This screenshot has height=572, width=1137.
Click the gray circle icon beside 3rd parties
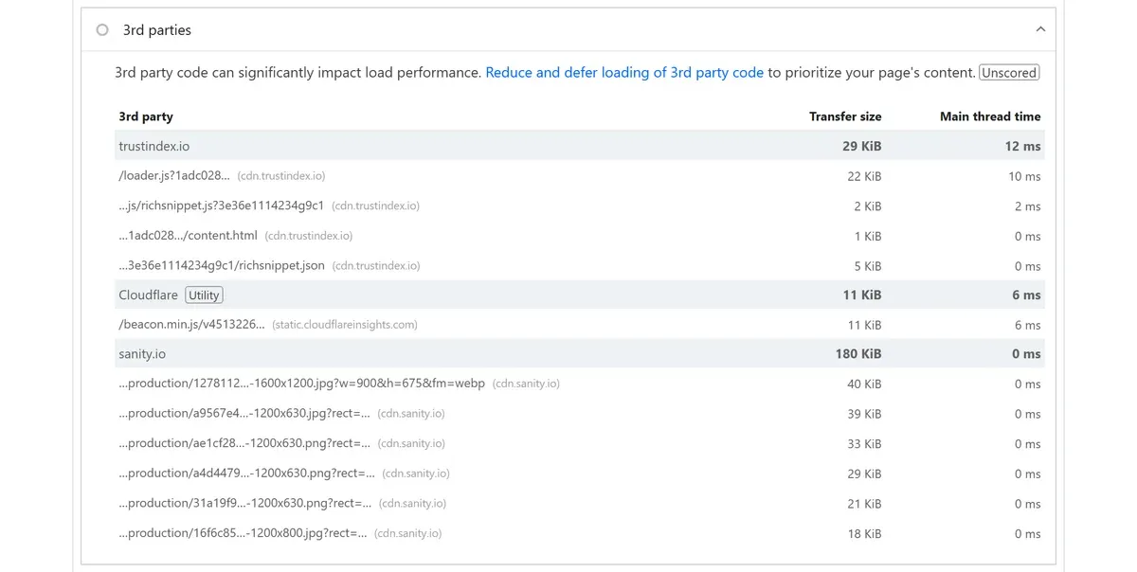click(102, 30)
